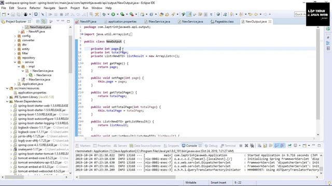The height and width of the screenshot is (186, 332).
Task: Open the Run button dropdown arrow
Action: click(118, 14)
